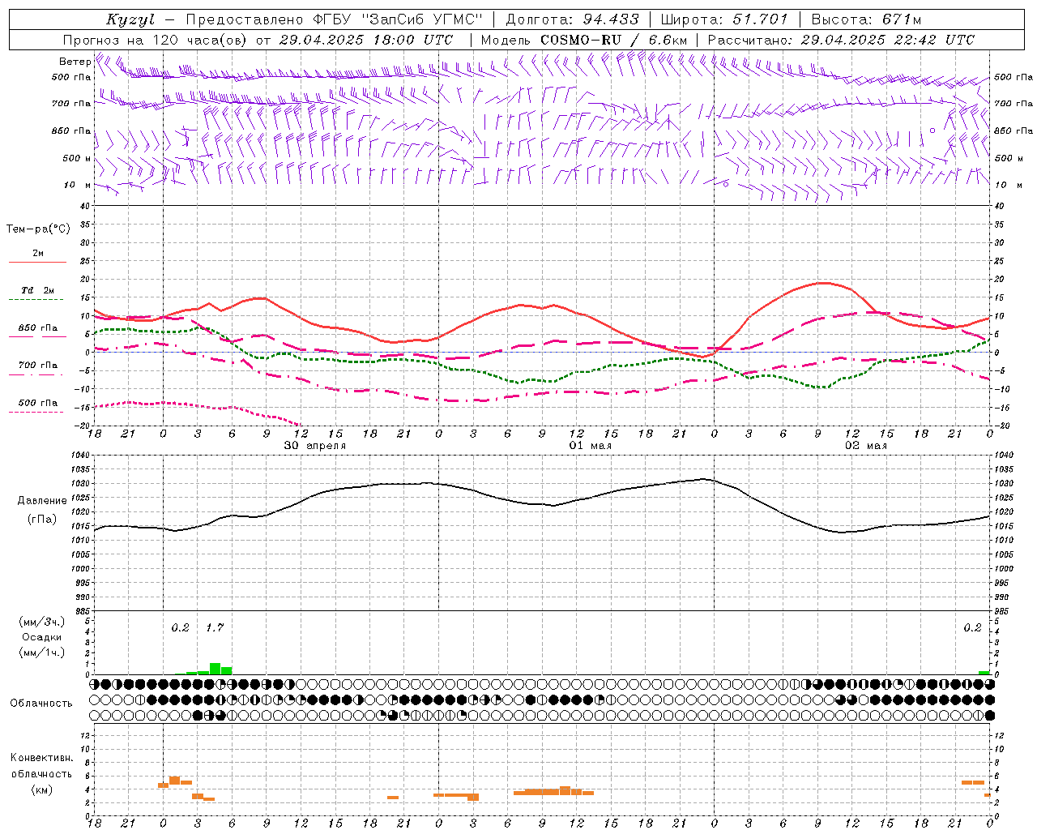Click the Давление pressure panel label
The image size is (1037, 830).
point(42,501)
